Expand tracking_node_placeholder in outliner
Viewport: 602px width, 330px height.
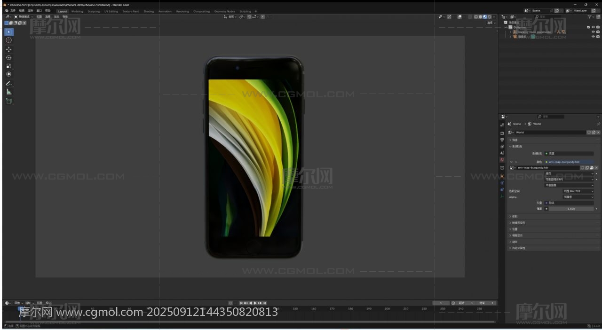(x=510, y=32)
